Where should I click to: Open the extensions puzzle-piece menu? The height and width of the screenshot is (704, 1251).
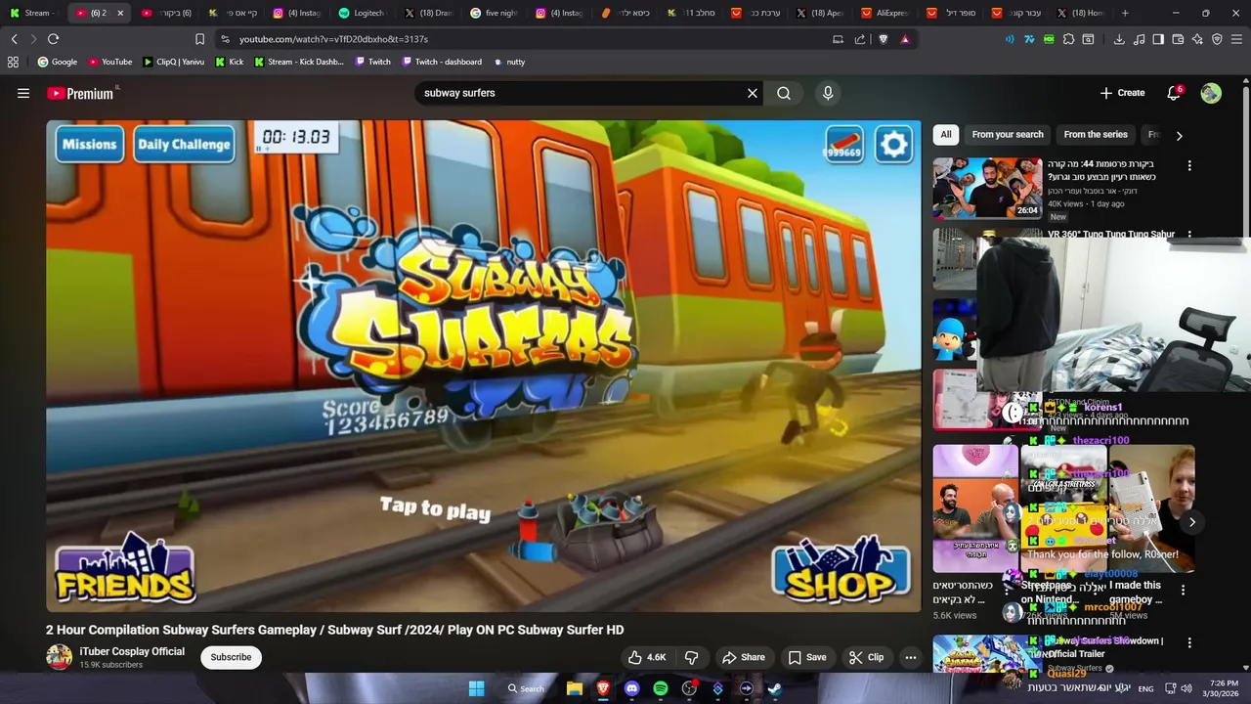click(x=1068, y=39)
